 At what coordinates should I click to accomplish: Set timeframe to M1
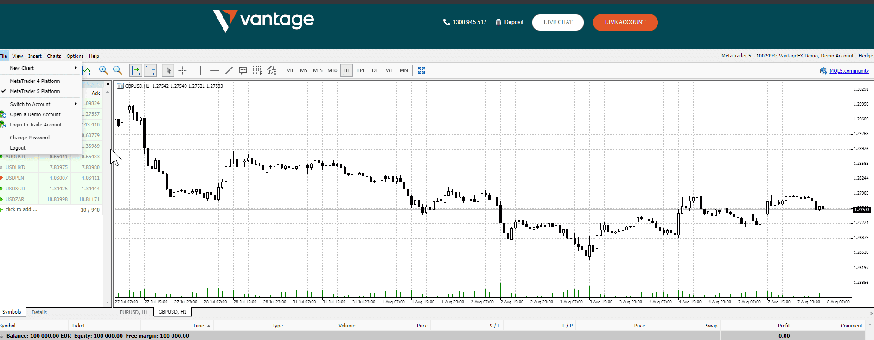290,70
